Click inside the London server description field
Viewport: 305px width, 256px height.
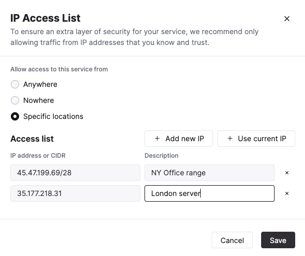point(210,193)
